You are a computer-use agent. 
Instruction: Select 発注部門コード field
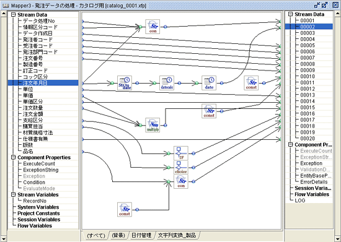coord(40,52)
